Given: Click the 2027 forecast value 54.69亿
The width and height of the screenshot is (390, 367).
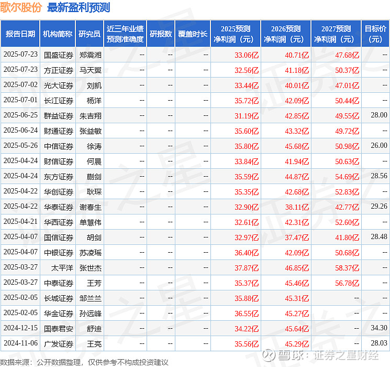Looking at the screenshot, I should (347, 177).
